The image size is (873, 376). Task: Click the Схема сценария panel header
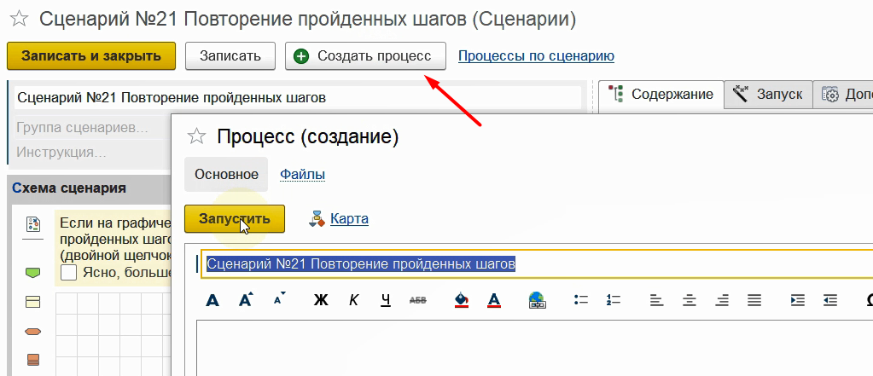point(90,188)
